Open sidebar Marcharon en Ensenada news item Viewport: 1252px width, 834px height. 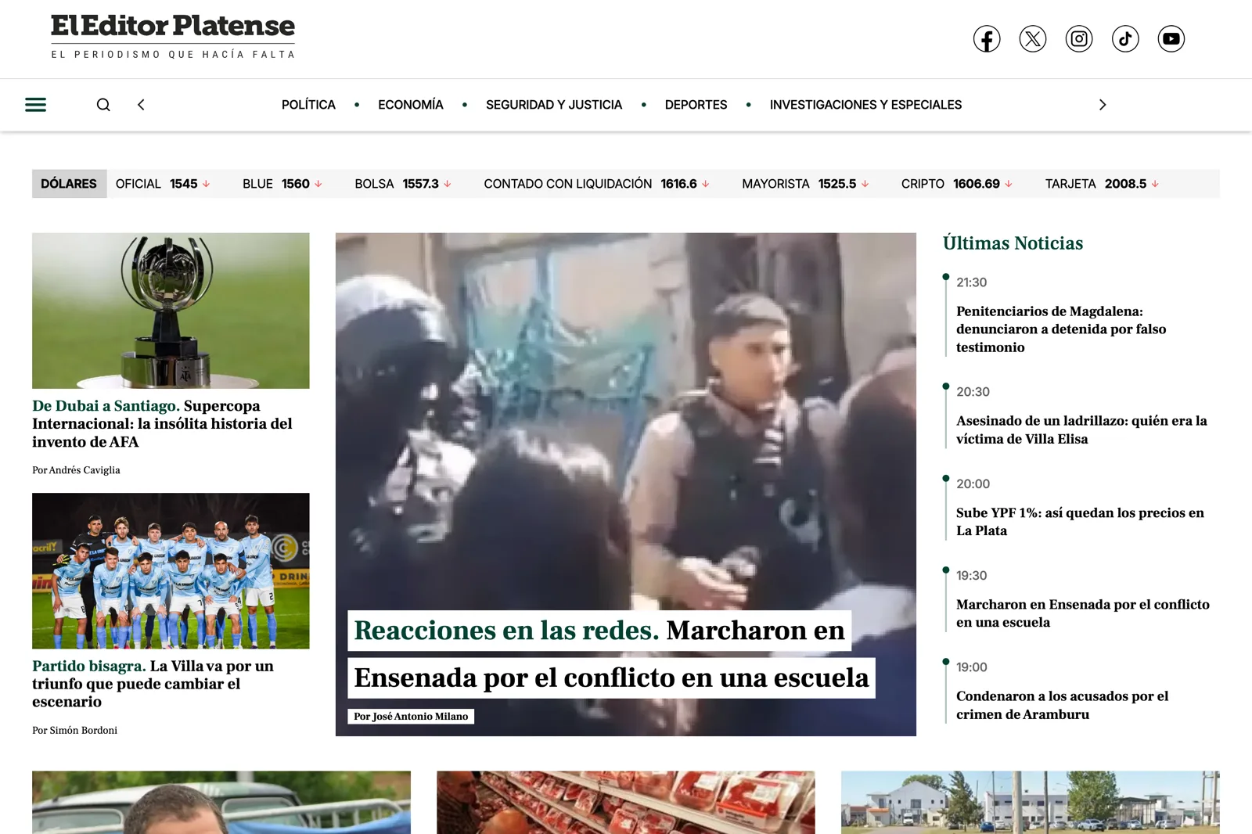pos(1083,613)
